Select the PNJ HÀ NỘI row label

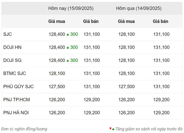pos(16,112)
